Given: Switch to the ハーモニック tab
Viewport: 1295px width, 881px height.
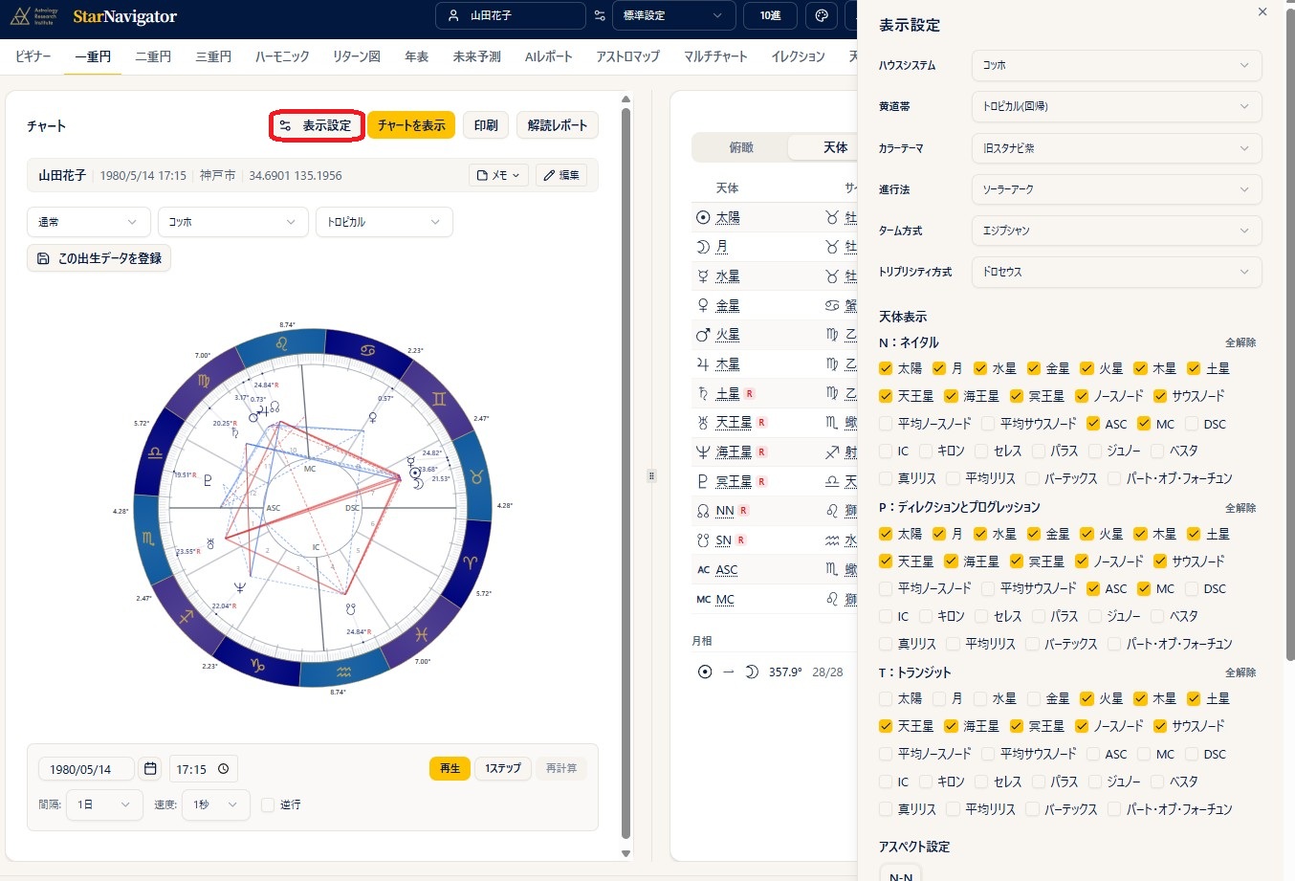Looking at the screenshot, I should tap(282, 56).
